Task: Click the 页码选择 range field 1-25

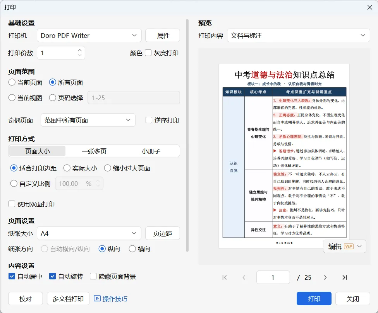Action: point(134,98)
